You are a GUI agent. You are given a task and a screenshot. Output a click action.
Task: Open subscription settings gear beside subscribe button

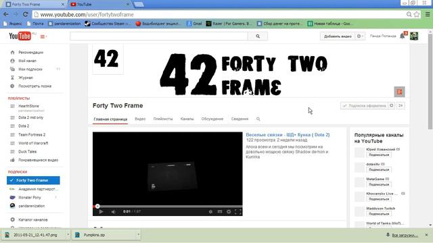(391, 105)
